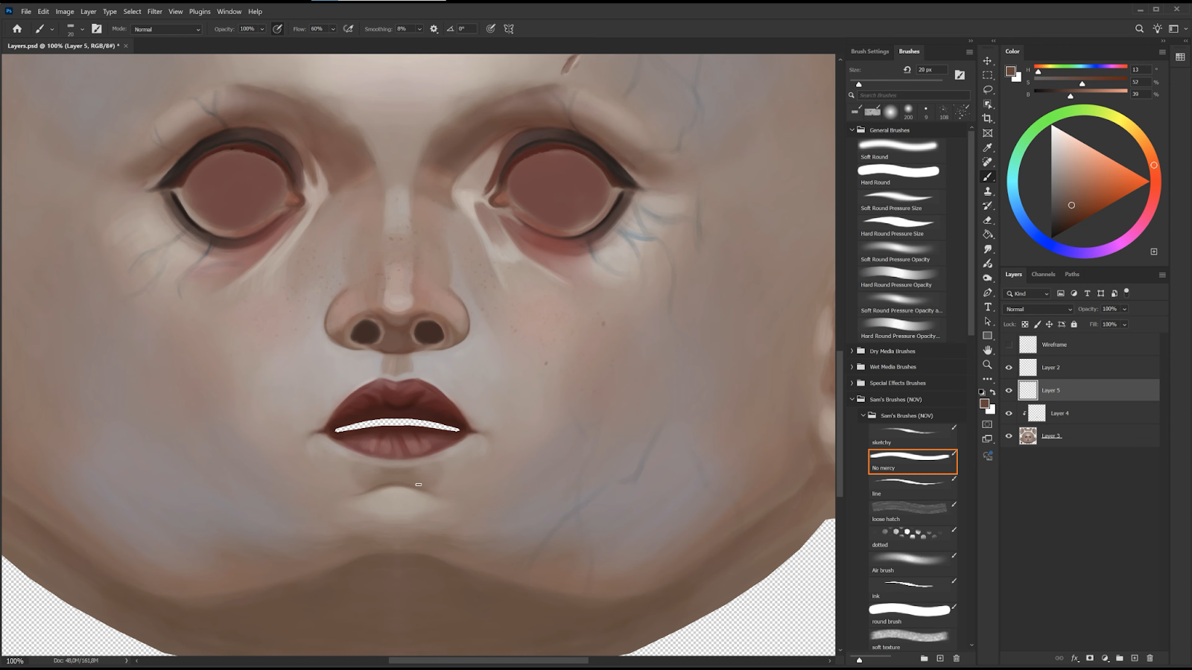Toggle pressure for opacity button

(x=278, y=29)
